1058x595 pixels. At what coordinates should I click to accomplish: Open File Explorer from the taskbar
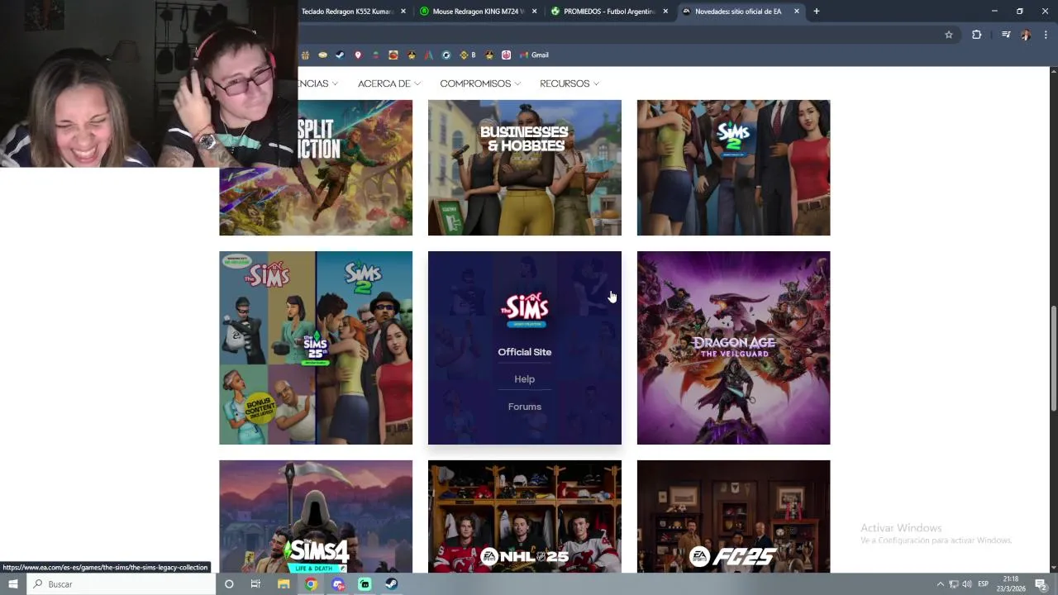284,584
